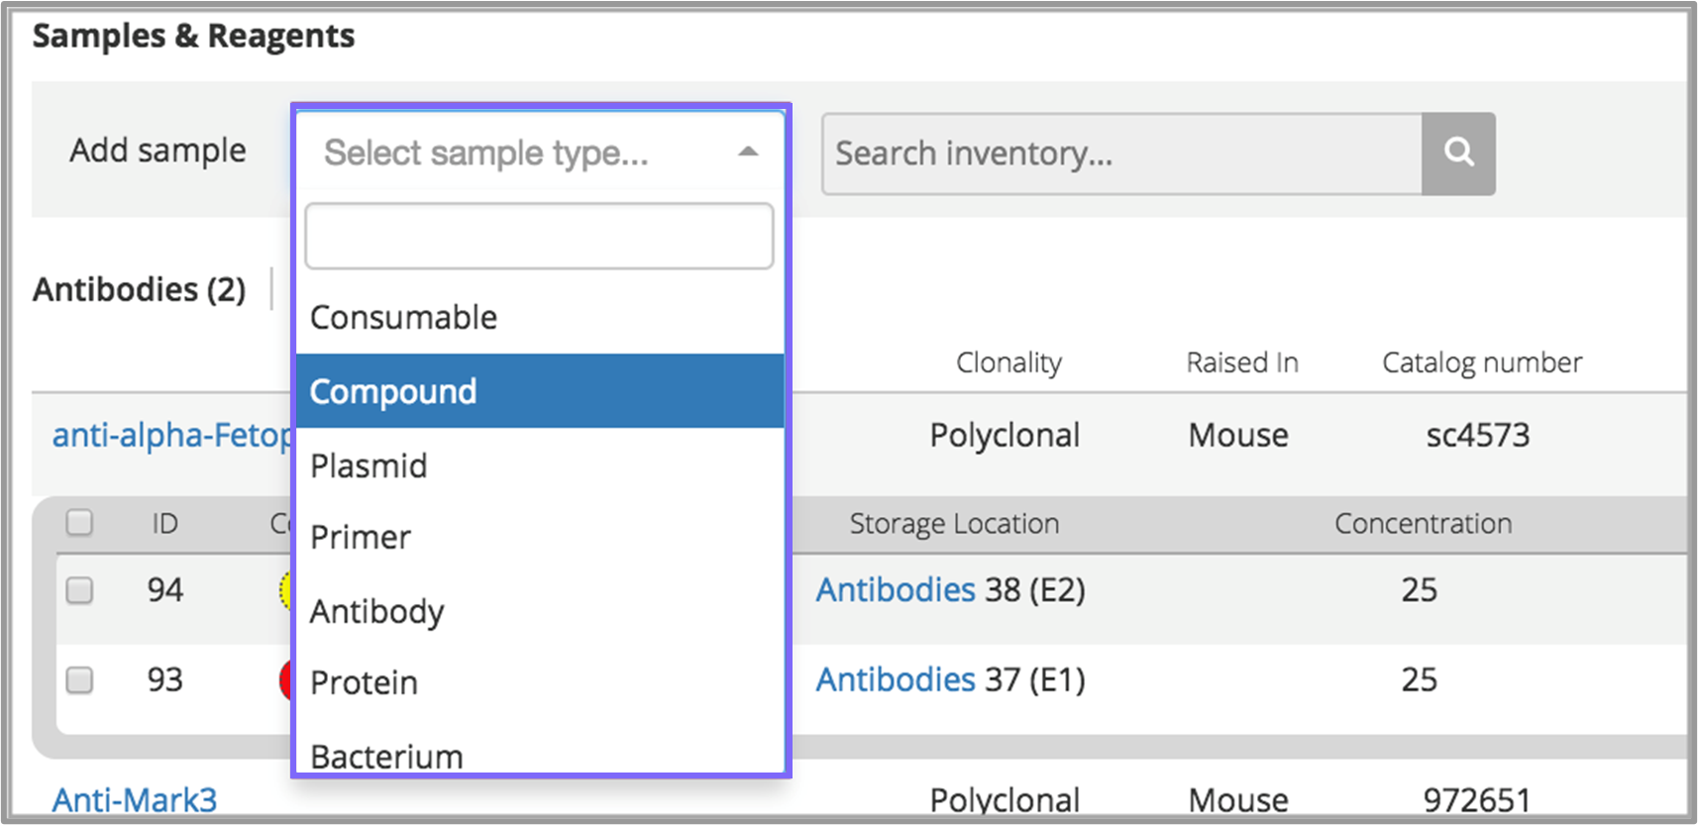Click the dropdown filter text box
Image resolution: width=1698 pixels, height=825 pixels.
pos(539,237)
